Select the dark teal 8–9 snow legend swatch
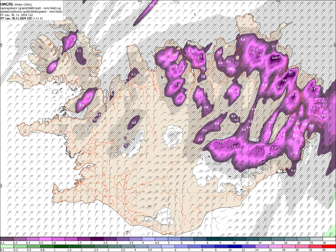The width and height of the screenshot is (336, 252). (213, 239)
